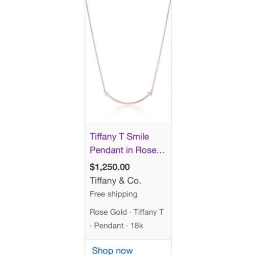Click the word "shipping" under seller name
The height and width of the screenshot is (255, 255).
click(122, 194)
